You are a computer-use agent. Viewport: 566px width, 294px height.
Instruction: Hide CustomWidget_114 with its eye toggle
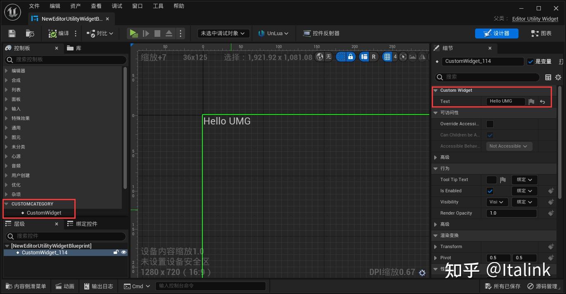123,252
